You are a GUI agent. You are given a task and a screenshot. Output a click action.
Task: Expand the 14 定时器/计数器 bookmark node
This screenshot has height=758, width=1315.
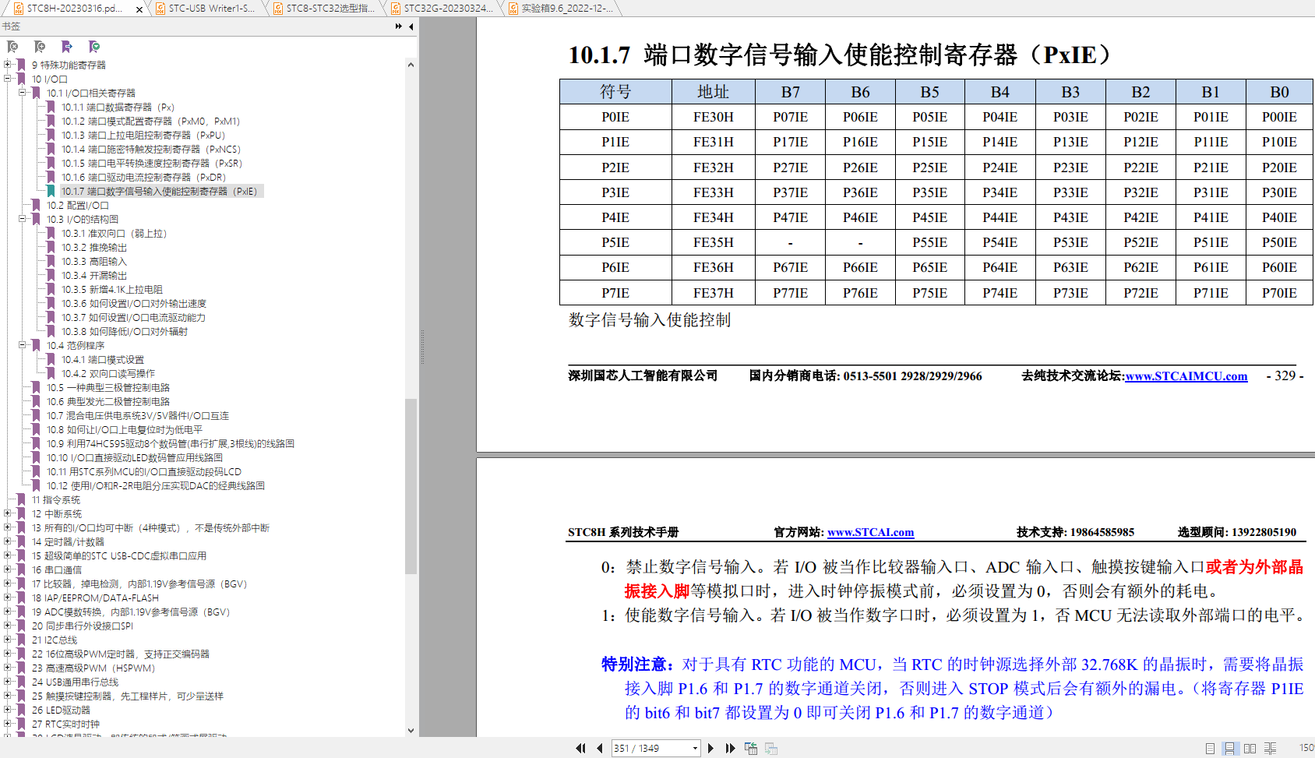pos(8,541)
